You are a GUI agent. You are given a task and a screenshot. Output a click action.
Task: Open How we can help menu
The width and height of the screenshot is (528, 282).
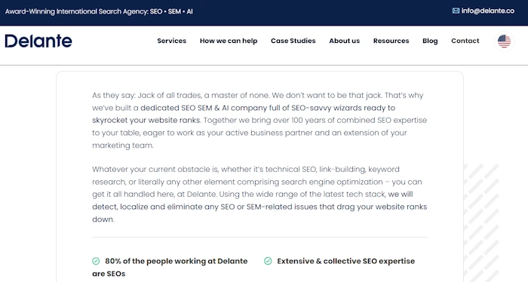coord(229,41)
